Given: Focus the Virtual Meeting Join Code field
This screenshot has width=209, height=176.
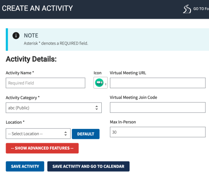Looking at the screenshot, I should (x=157, y=107).
